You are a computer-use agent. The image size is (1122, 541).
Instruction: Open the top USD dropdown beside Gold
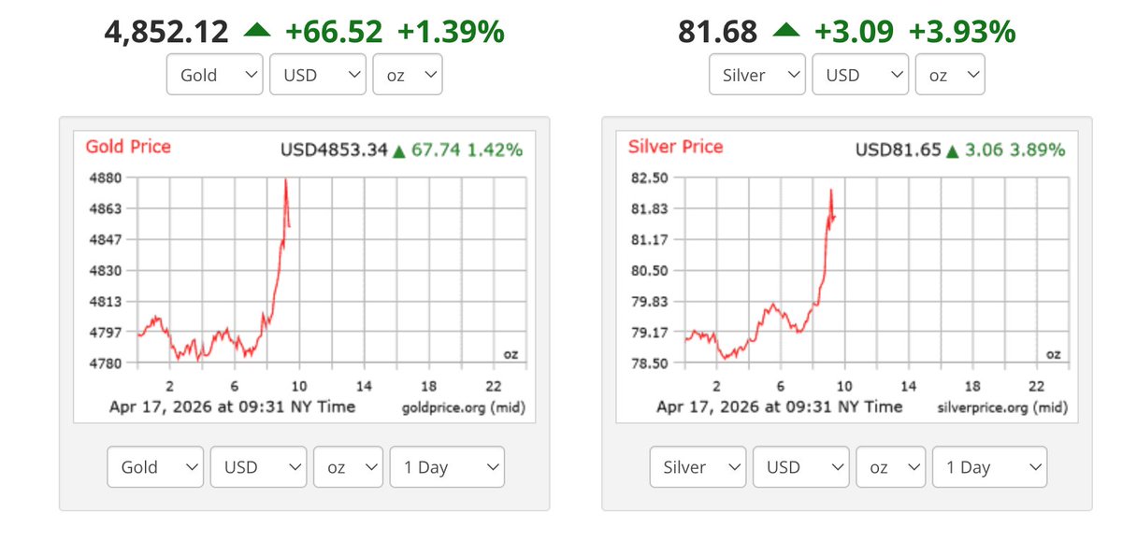318,75
